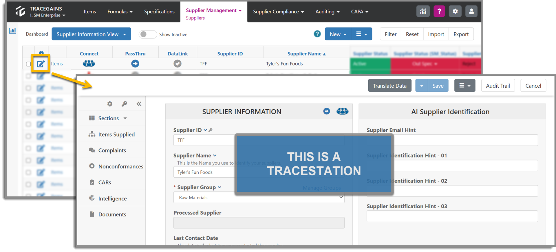Click the Translate Data button
This screenshot has height=252, width=556.
389,86
